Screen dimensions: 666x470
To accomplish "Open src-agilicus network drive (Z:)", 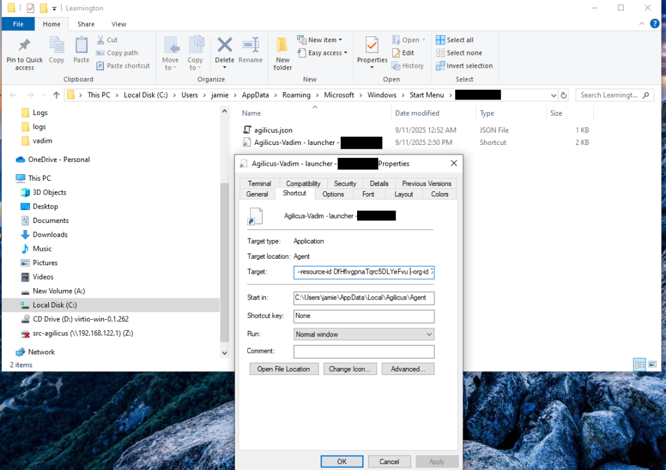I will pos(83,333).
